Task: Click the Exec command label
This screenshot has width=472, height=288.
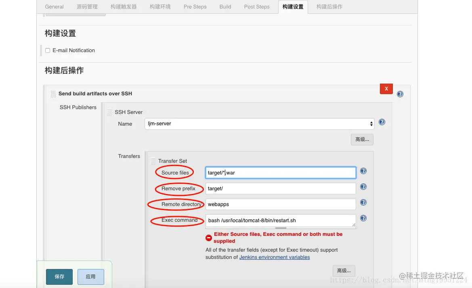Action: click(179, 220)
